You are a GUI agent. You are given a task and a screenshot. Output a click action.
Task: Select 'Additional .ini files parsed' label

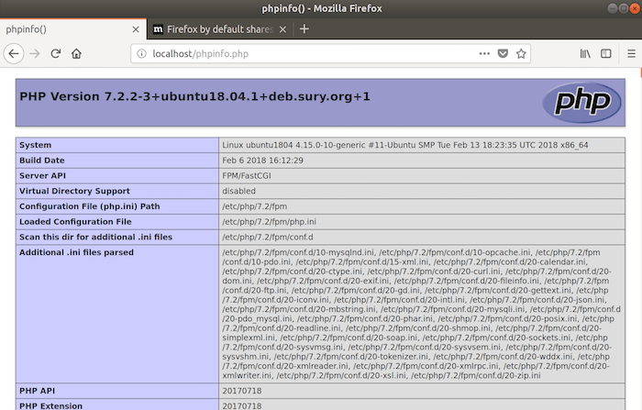point(76,252)
